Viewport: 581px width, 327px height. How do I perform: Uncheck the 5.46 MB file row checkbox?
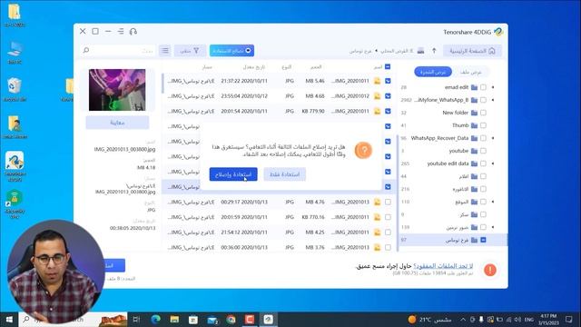coord(388,81)
